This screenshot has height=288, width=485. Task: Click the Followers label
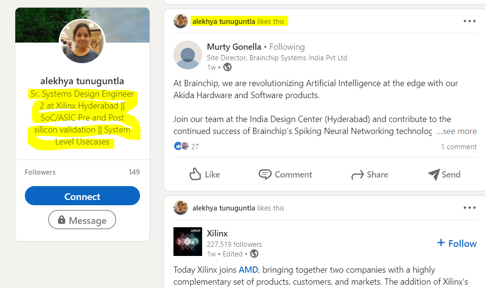click(x=40, y=172)
